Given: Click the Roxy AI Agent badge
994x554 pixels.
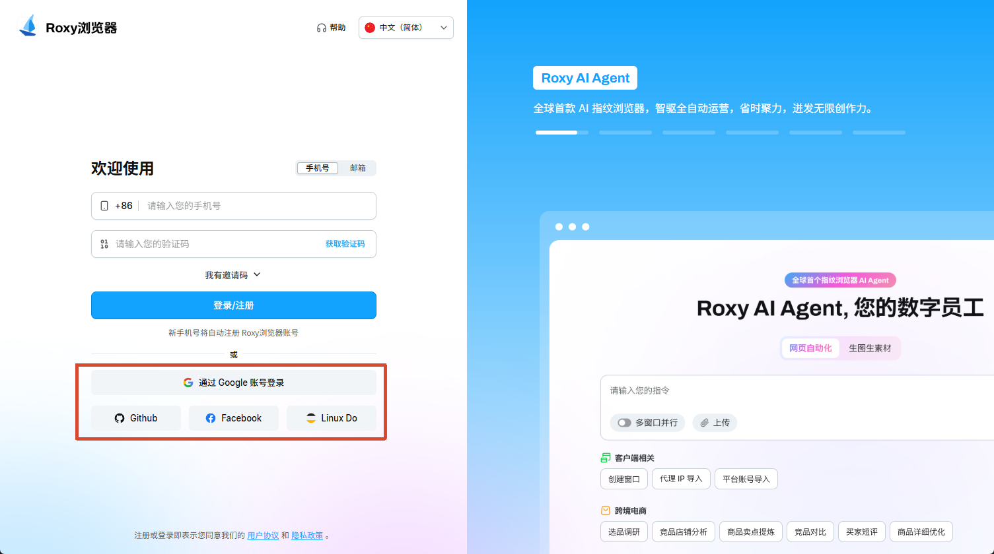Looking at the screenshot, I should pyautogui.click(x=585, y=78).
